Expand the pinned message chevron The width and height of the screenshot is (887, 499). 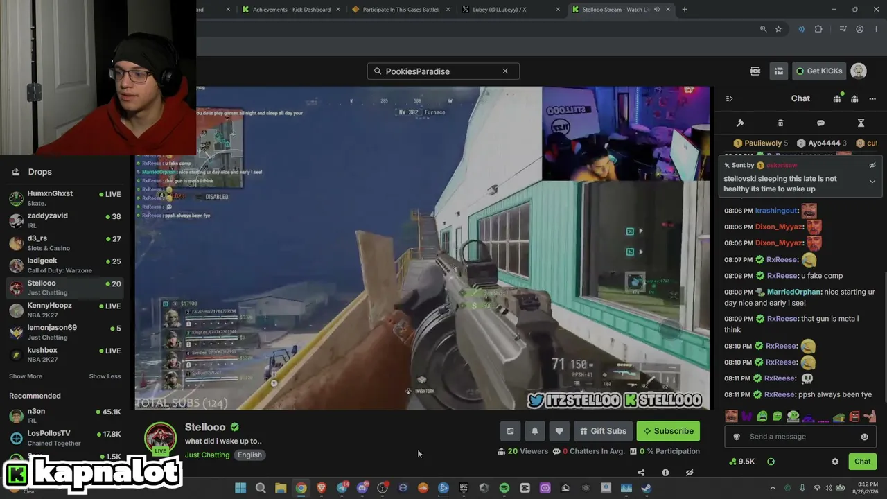pyautogui.click(x=872, y=181)
